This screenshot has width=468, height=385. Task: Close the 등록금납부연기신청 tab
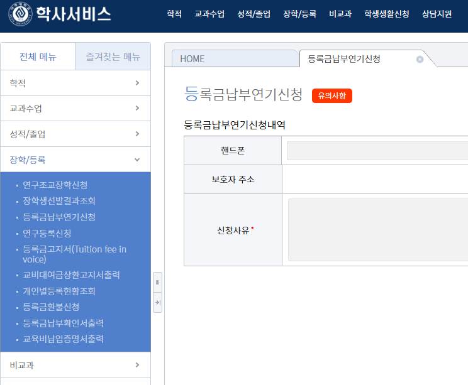pos(420,59)
